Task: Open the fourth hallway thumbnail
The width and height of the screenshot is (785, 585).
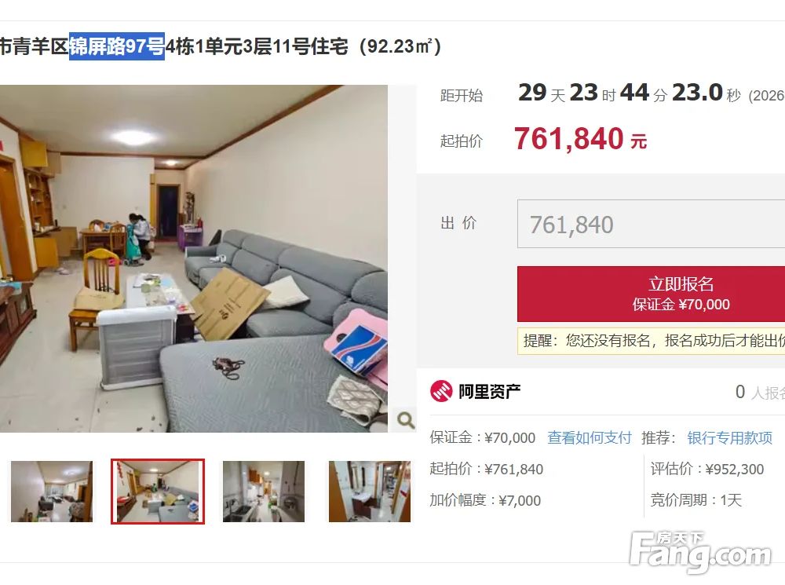Action: [370, 492]
